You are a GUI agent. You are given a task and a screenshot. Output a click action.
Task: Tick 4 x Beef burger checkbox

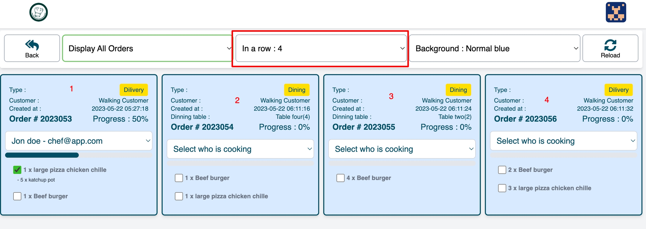(x=340, y=178)
